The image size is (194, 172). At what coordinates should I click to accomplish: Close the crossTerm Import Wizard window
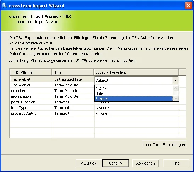click(x=188, y=6)
